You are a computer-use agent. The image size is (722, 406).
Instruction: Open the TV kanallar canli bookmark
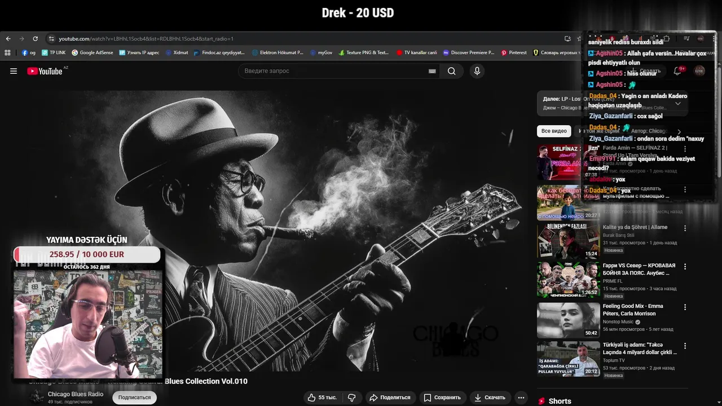pos(416,52)
